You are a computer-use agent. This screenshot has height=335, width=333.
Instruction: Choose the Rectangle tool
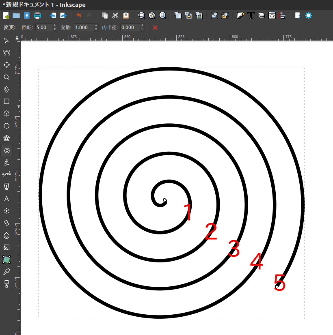[x=6, y=101]
